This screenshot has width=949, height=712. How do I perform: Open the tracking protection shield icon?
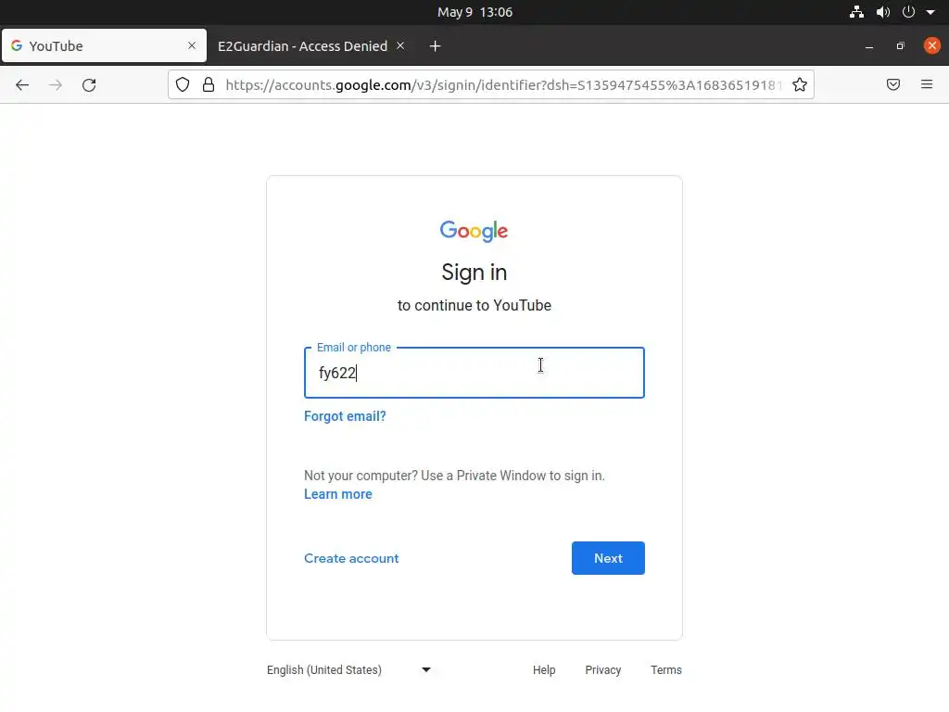coord(183,84)
